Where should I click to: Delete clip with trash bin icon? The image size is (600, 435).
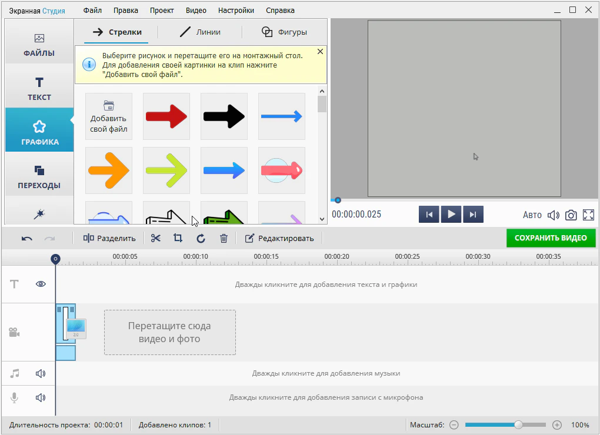pyautogui.click(x=224, y=238)
